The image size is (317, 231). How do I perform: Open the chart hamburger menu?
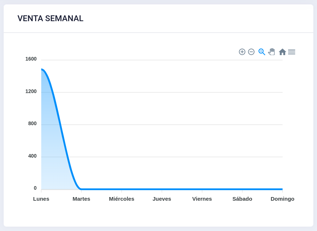coord(291,52)
